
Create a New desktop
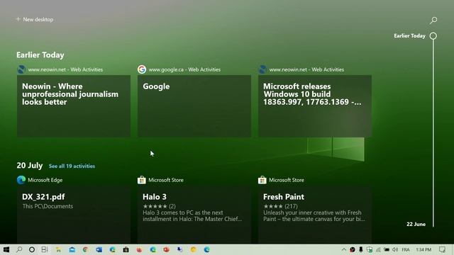(35, 19)
